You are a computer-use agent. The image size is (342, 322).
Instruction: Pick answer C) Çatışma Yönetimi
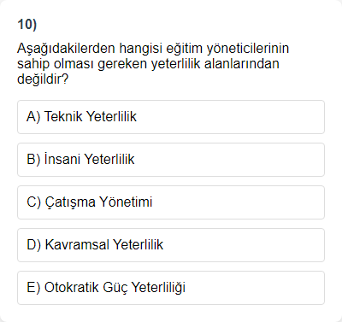point(171,202)
